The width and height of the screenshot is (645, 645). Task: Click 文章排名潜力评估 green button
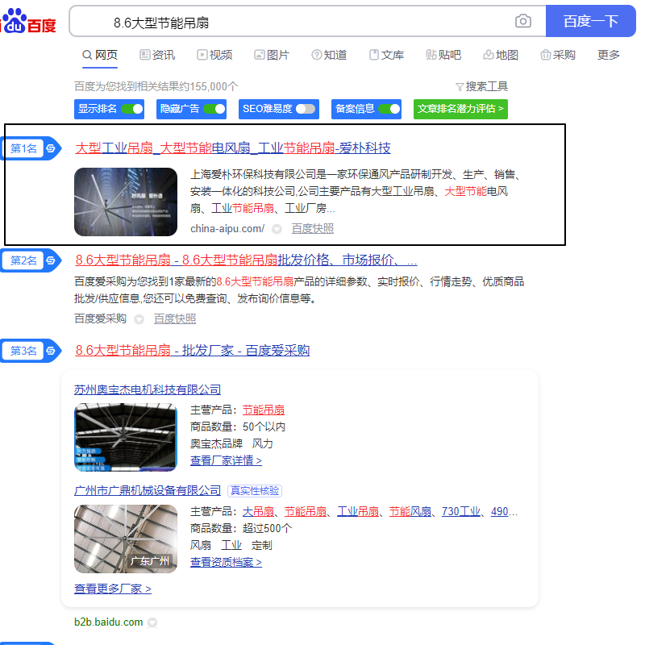coord(460,109)
